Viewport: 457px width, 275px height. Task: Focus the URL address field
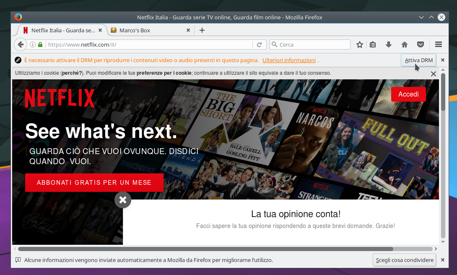point(150,45)
